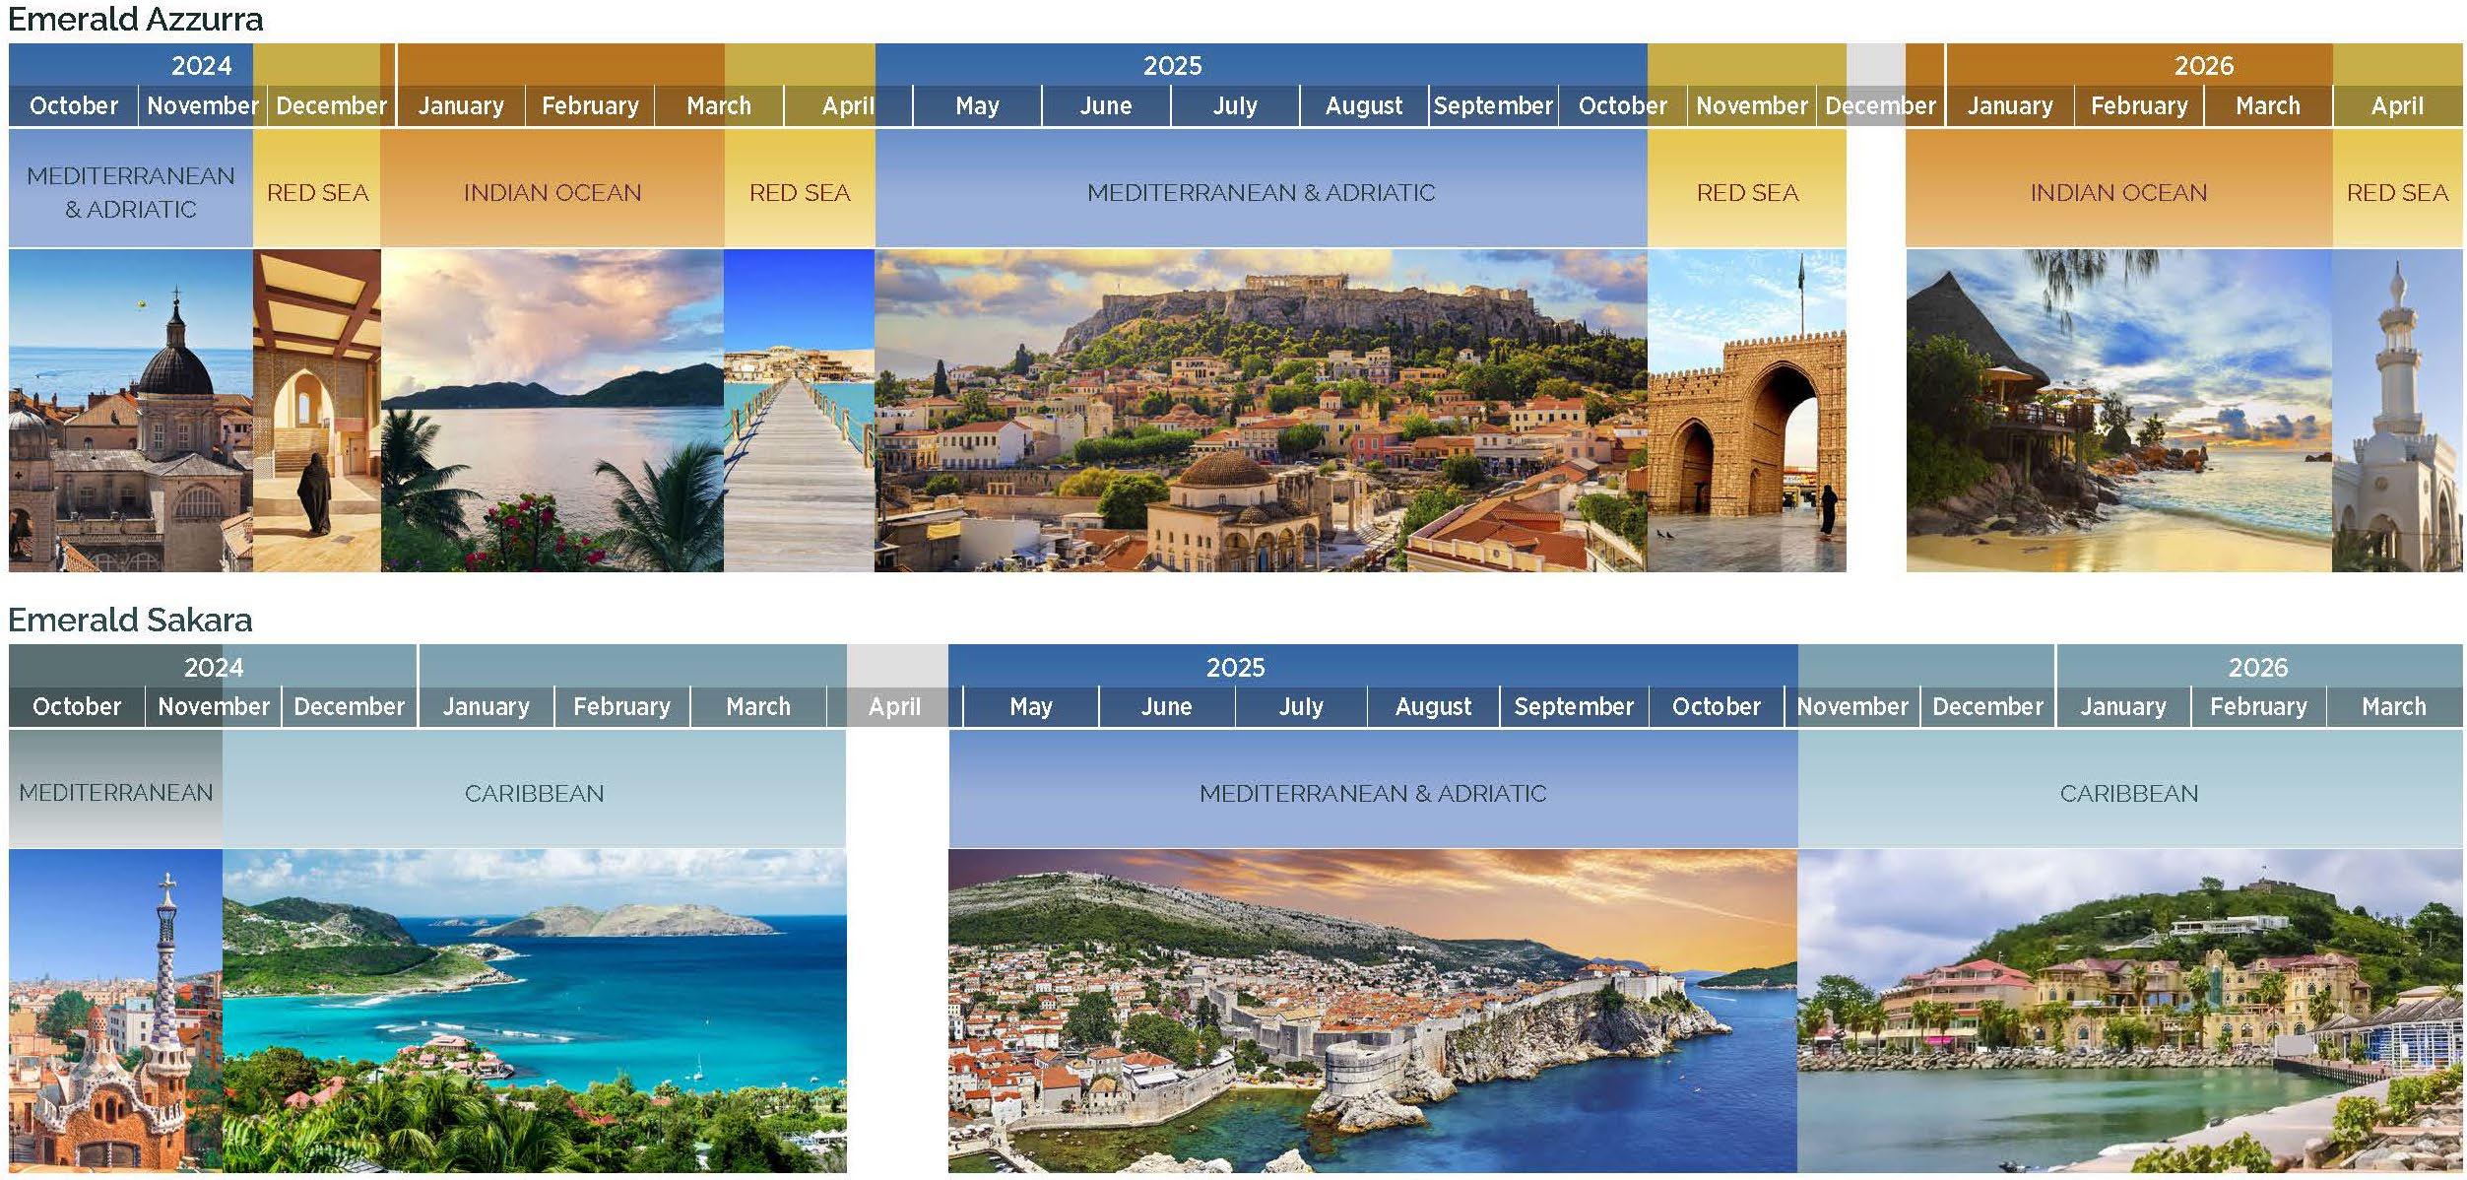
Task: Select the Gaudi mosaic tower photo
Action: pos(115,1012)
